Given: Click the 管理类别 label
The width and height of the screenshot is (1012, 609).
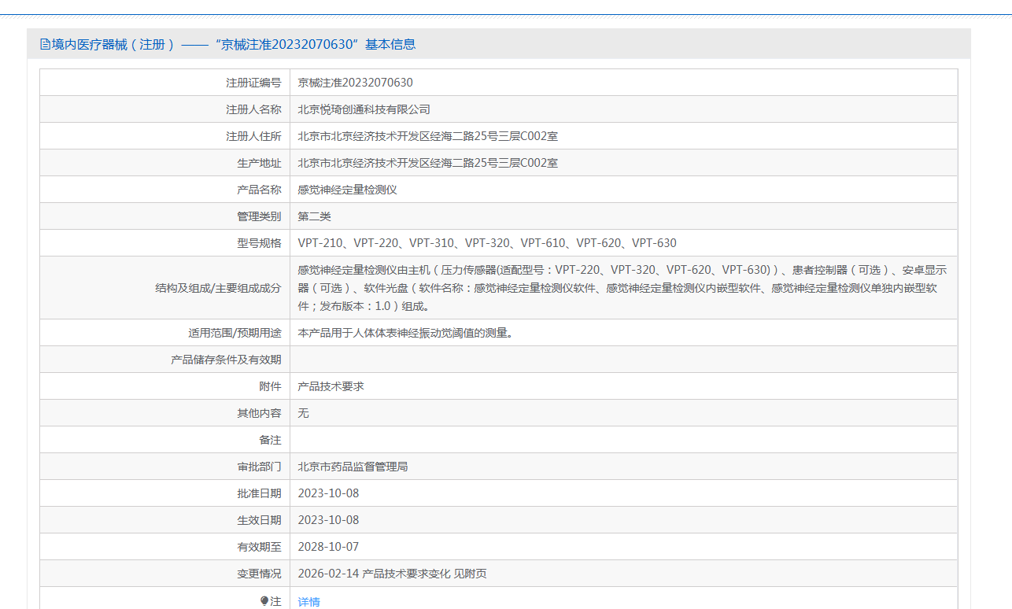Looking at the screenshot, I should 259,216.
